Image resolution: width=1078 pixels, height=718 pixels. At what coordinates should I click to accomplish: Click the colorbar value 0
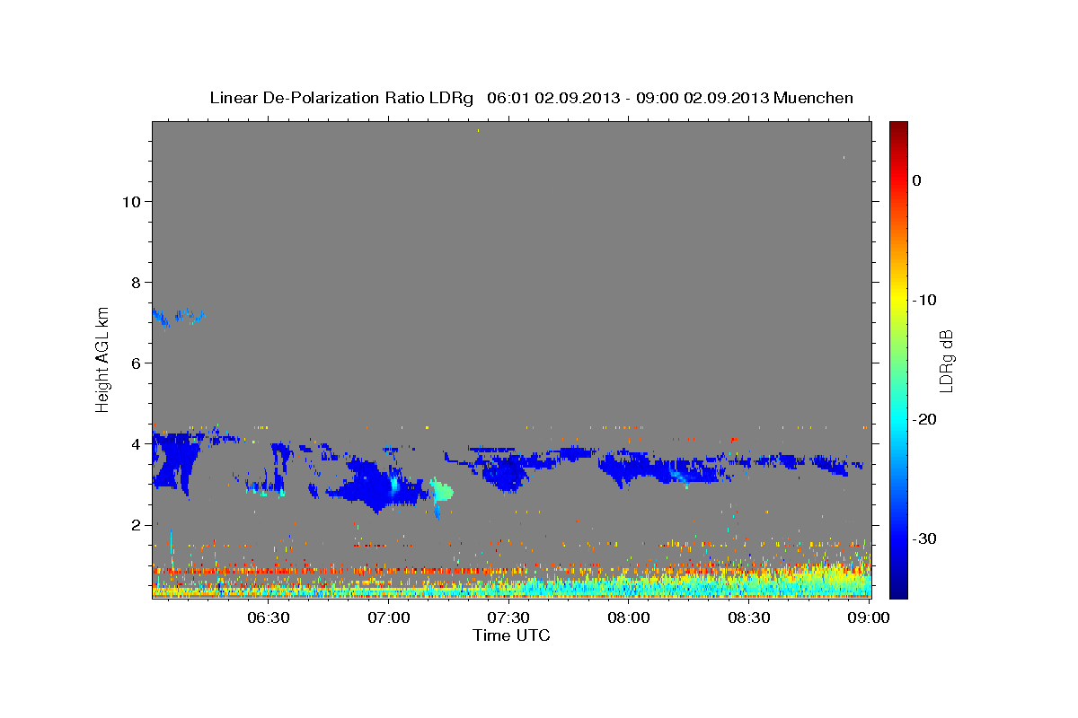(x=916, y=180)
